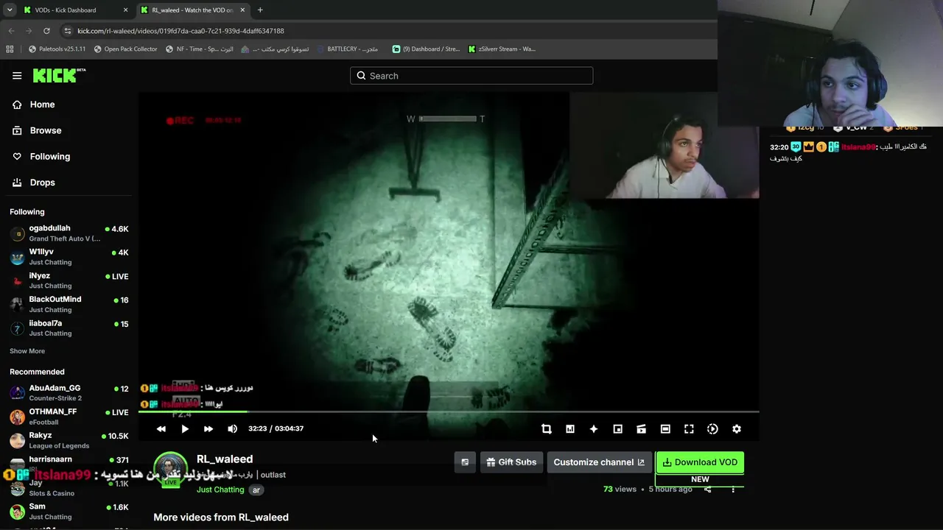Expand the list with Show More

[27, 351]
